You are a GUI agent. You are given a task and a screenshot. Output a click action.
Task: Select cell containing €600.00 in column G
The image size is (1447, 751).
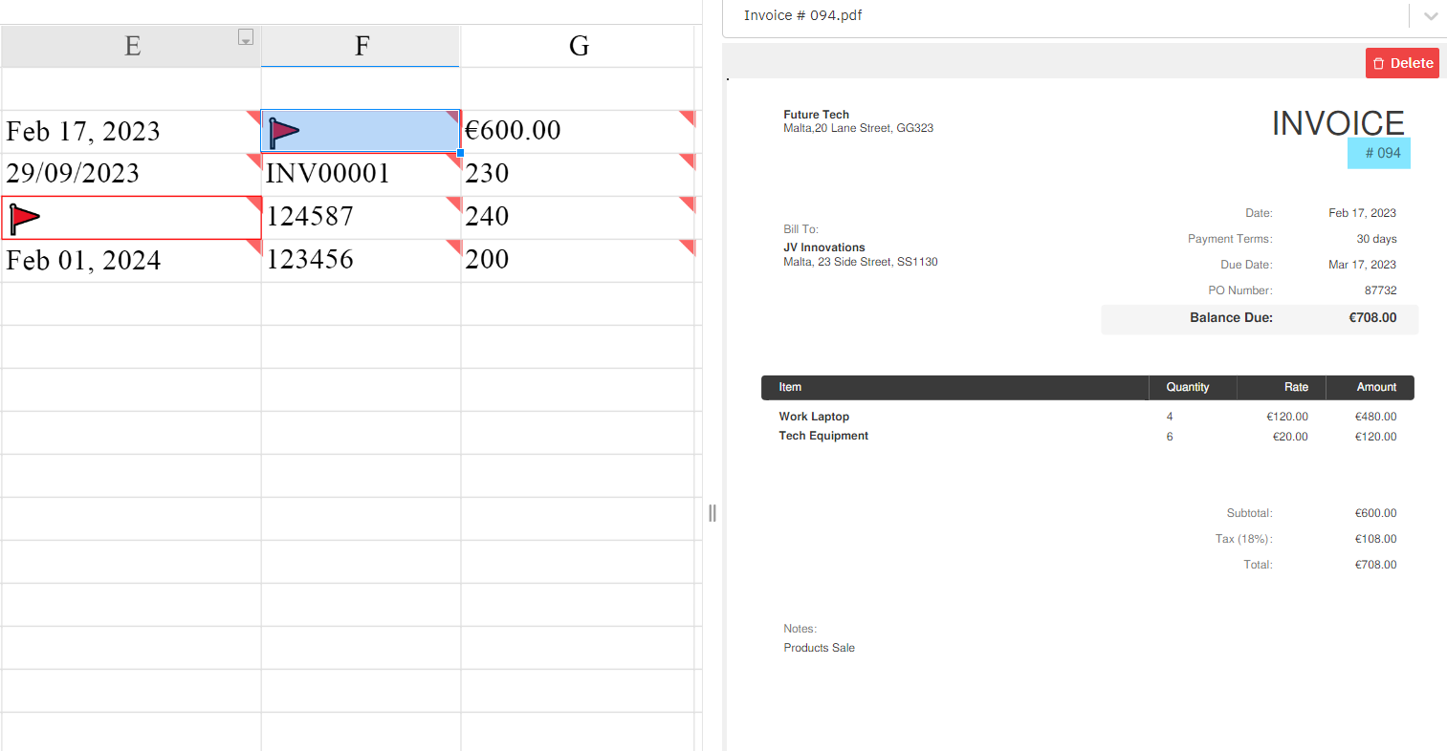coord(579,132)
